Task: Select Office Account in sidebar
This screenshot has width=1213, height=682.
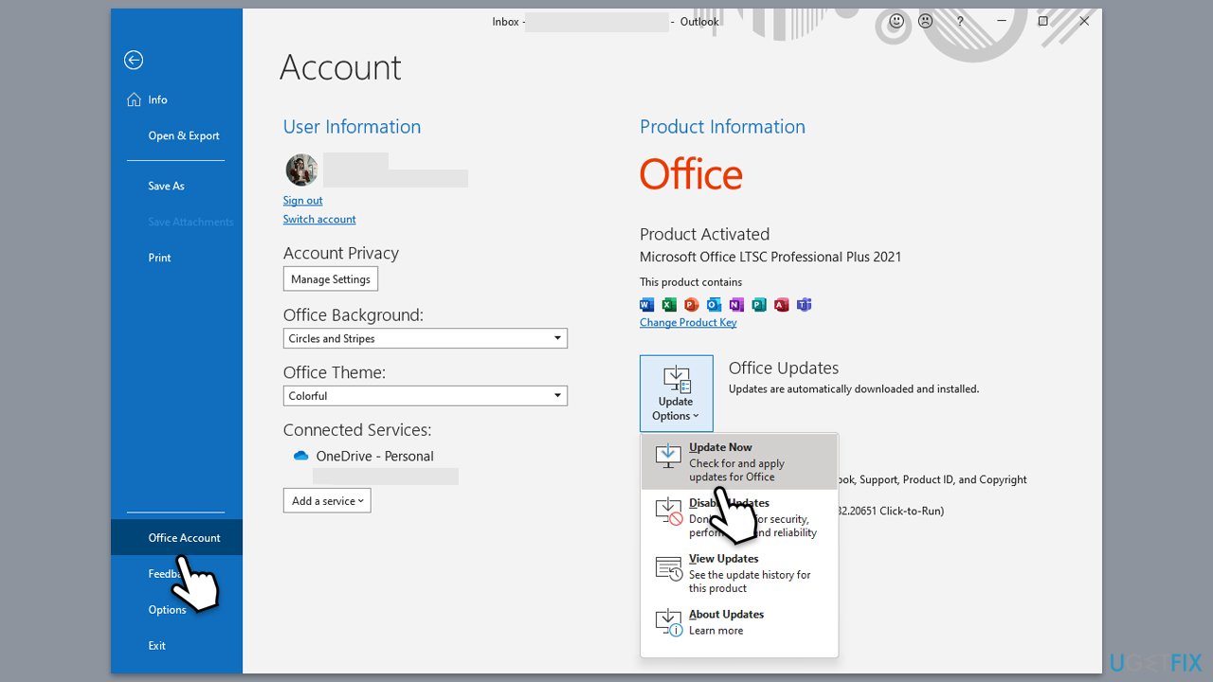Action: 176,537
